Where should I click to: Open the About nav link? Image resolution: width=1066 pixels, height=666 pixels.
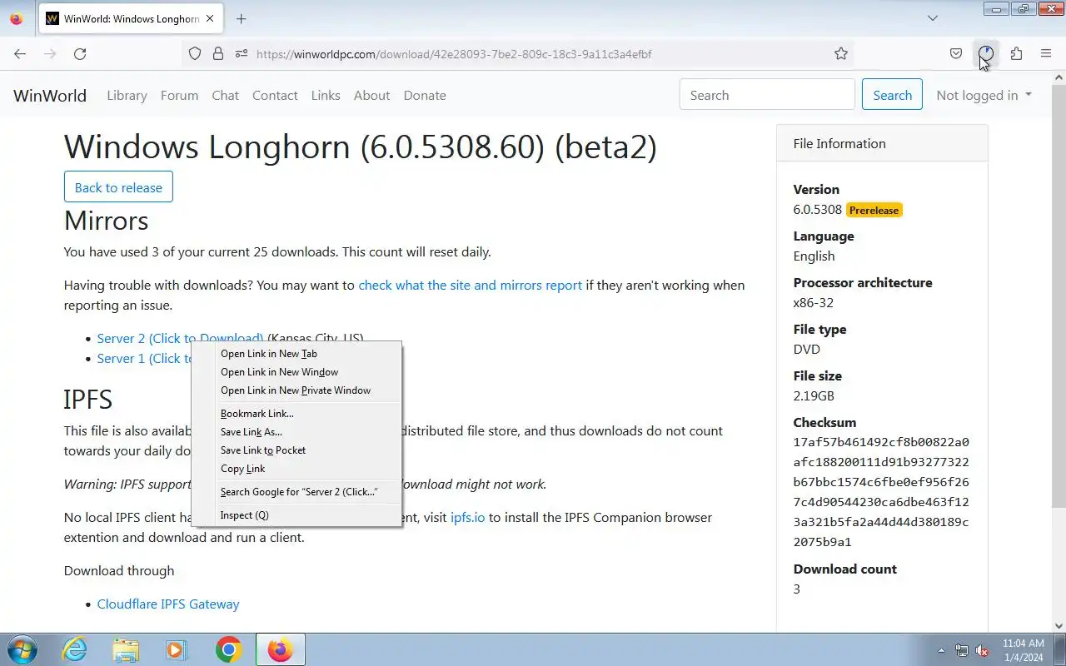coord(371,95)
